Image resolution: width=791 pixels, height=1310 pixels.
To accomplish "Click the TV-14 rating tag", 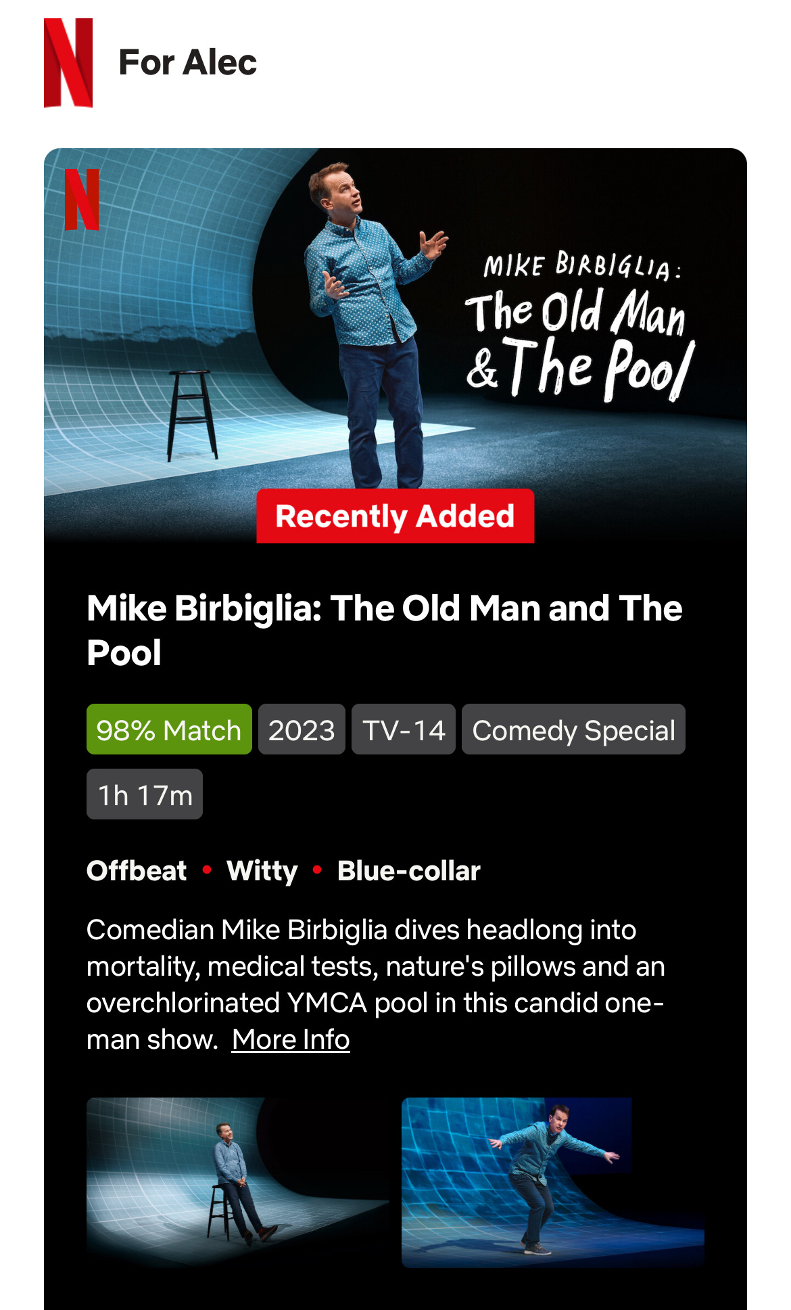I will point(404,729).
